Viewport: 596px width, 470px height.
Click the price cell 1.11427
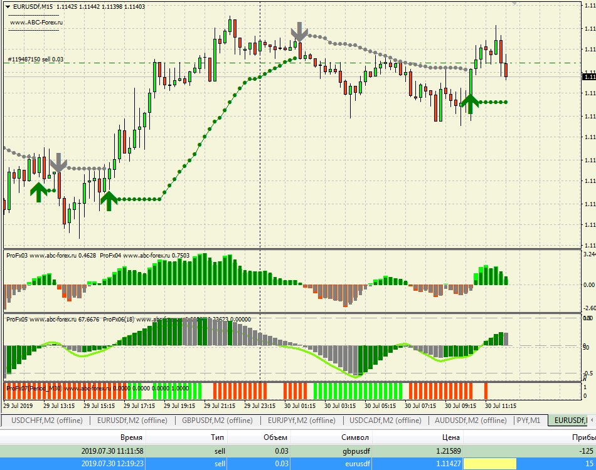tap(449, 464)
